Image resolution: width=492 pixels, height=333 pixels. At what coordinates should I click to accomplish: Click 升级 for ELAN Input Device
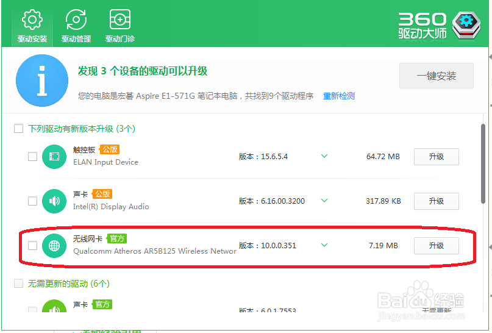[x=436, y=157]
